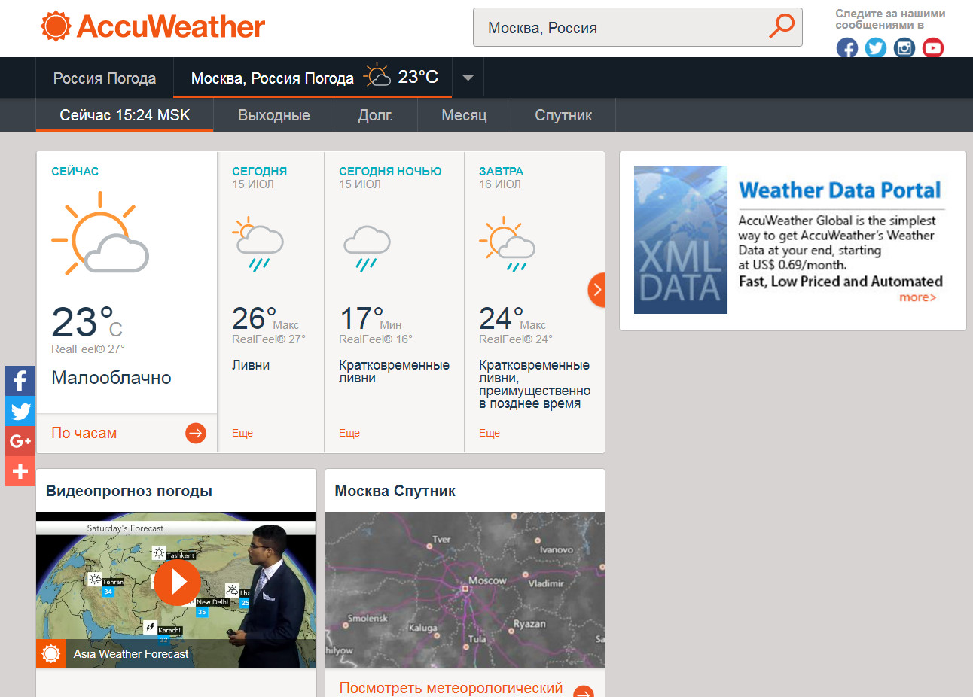Click the XML DATA ad image

pos(681,239)
